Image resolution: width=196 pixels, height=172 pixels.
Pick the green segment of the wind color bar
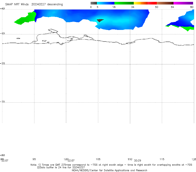click(124, 3)
